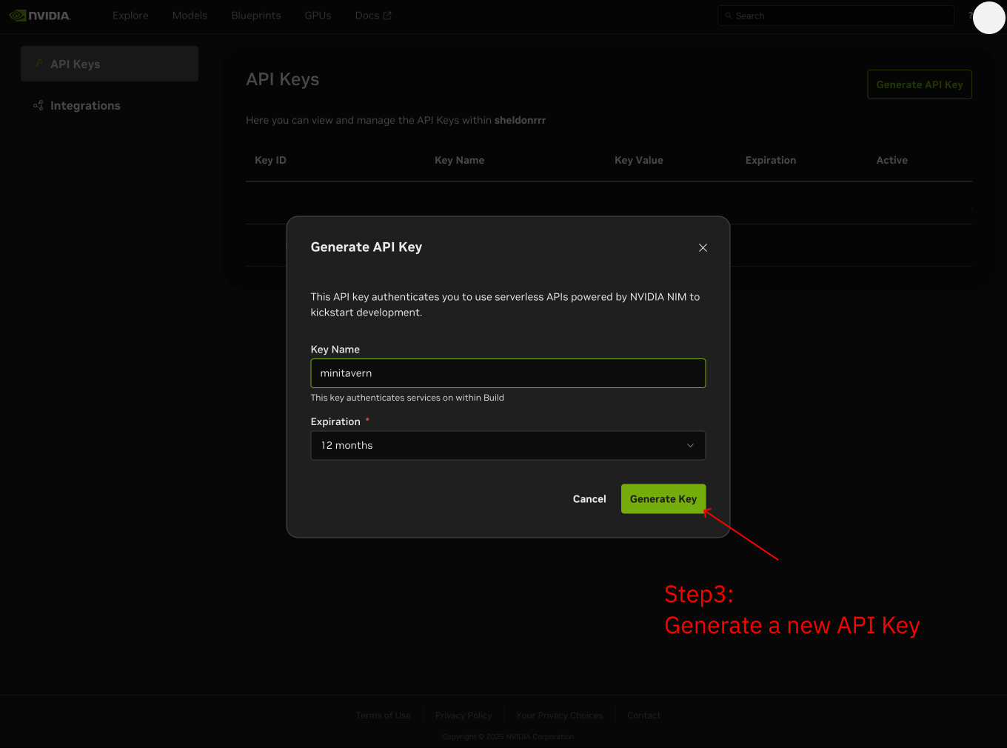
Task: Click into the Key Name input field
Action: (x=508, y=373)
